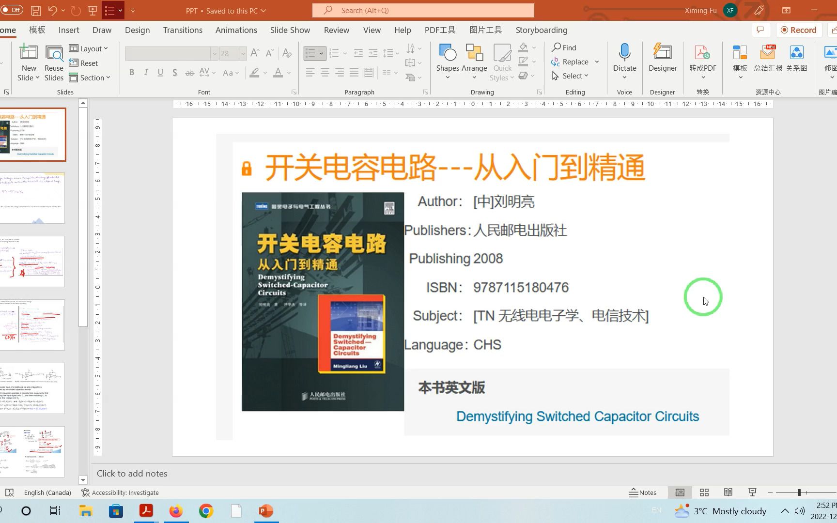Click Clear All Formatting icon
The height and width of the screenshot is (523, 837).
287,53
